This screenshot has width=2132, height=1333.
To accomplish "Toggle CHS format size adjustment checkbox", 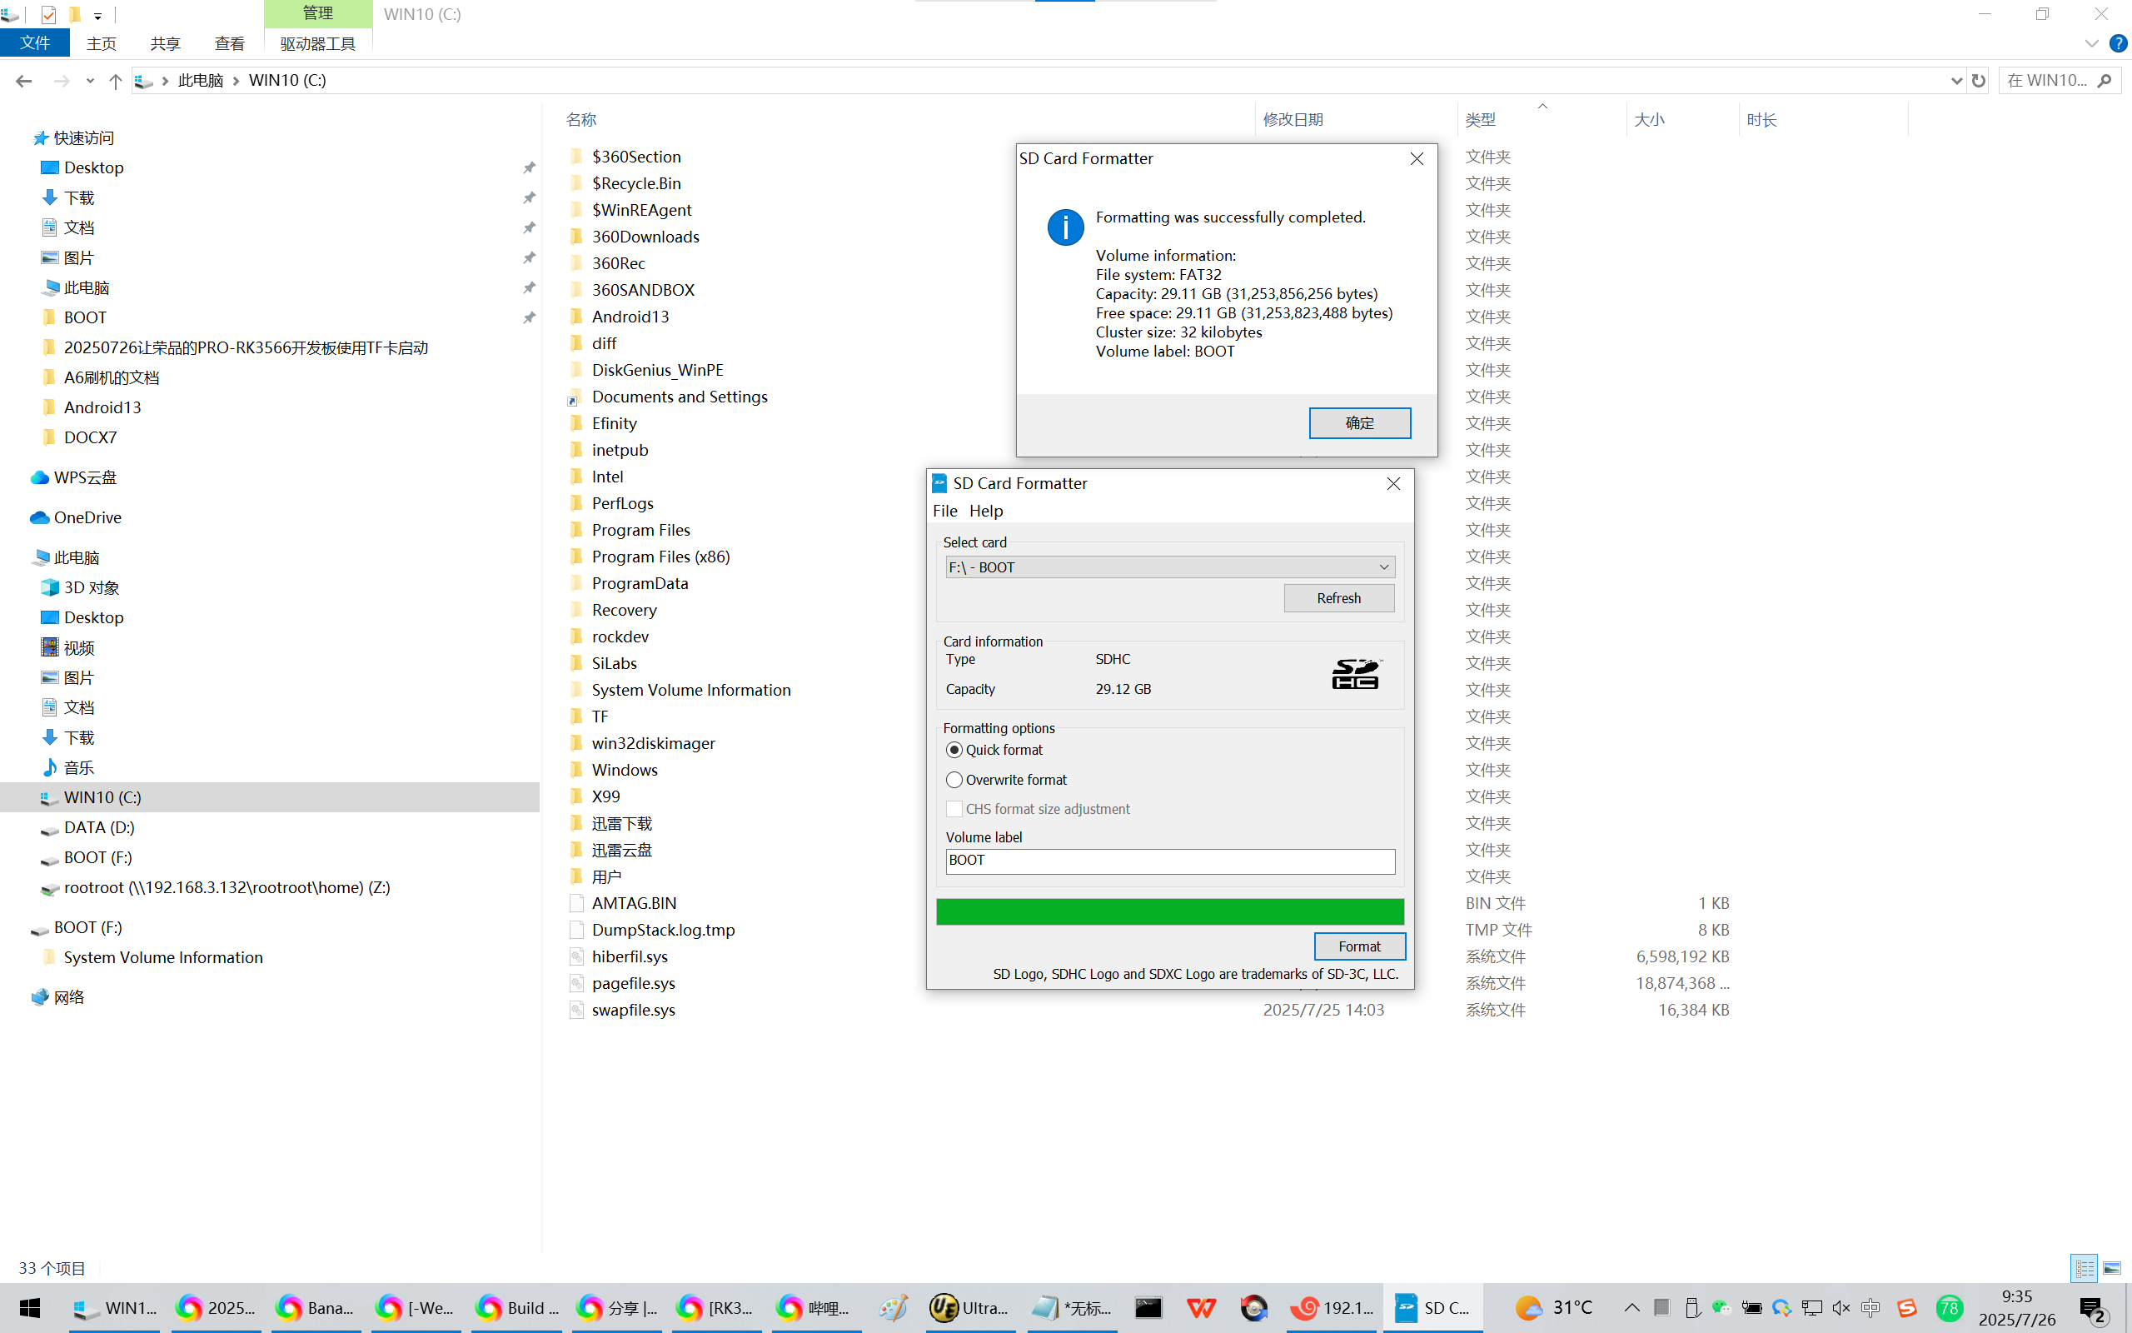I will click(x=954, y=809).
